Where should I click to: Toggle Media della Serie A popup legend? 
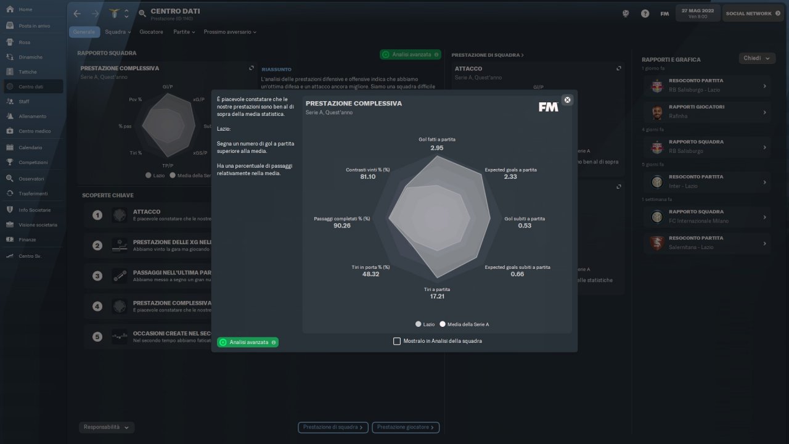tap(464, 324)
